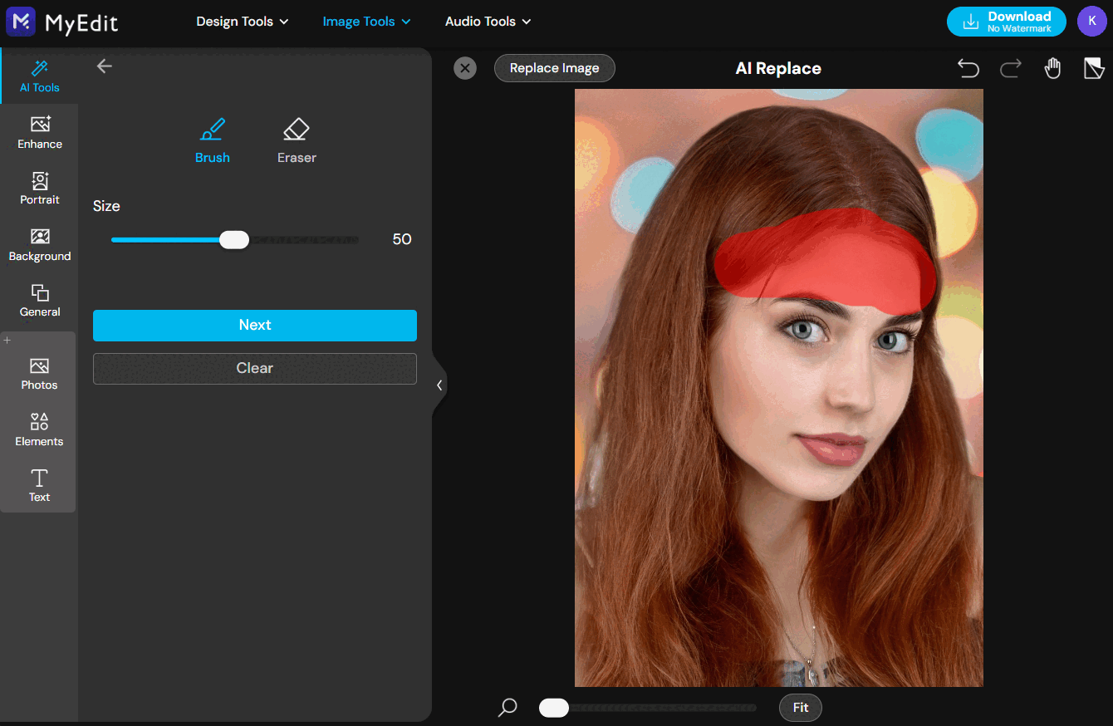The width and height of the screenshot is (1113, 726).
Task: Open the Elements panel
Action: click(x=39, y=429)
